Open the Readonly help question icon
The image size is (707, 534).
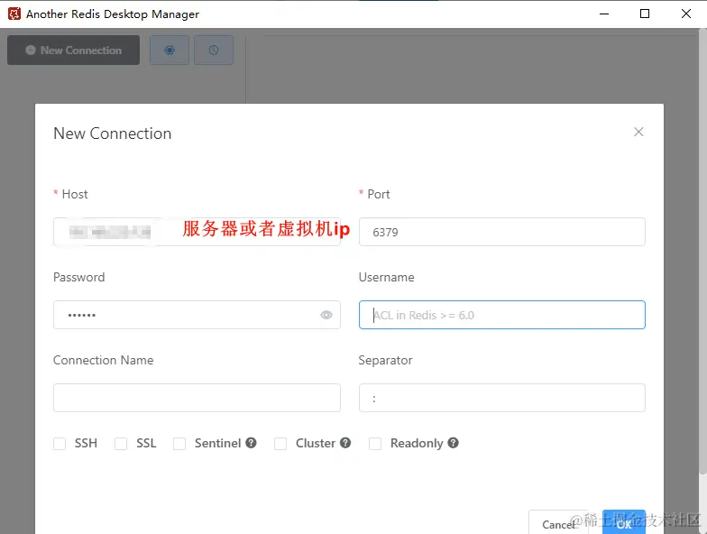point(453,443)
